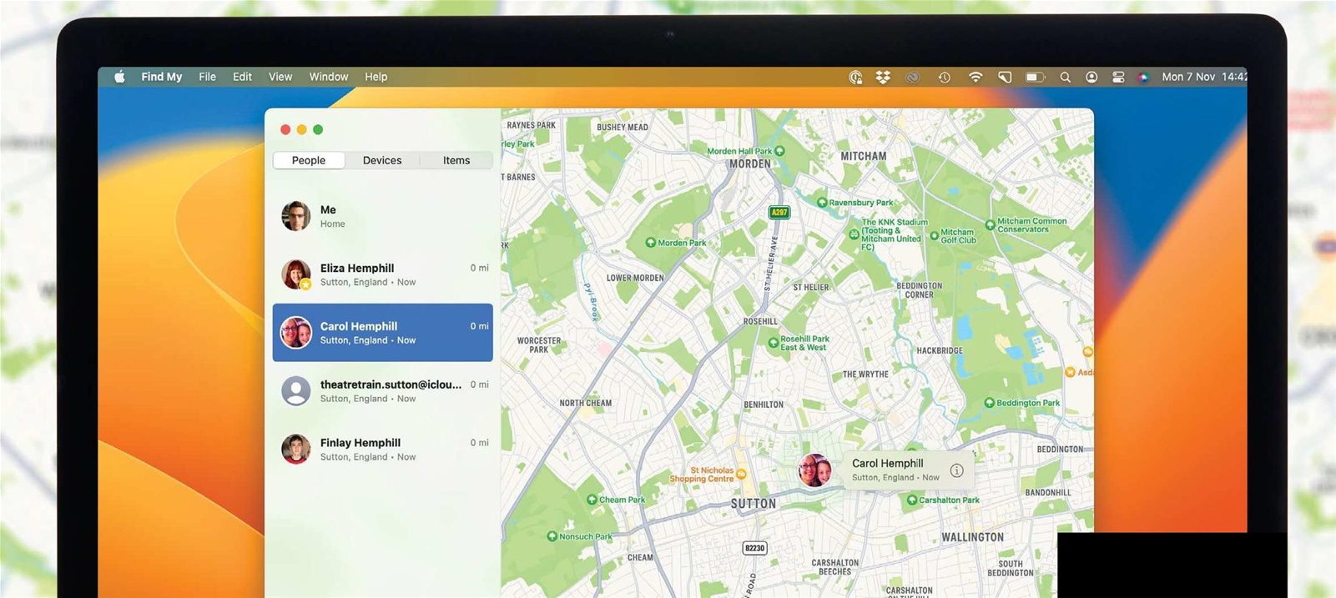Click Finlay Hemphill's avatar photo

coord(296,450)
